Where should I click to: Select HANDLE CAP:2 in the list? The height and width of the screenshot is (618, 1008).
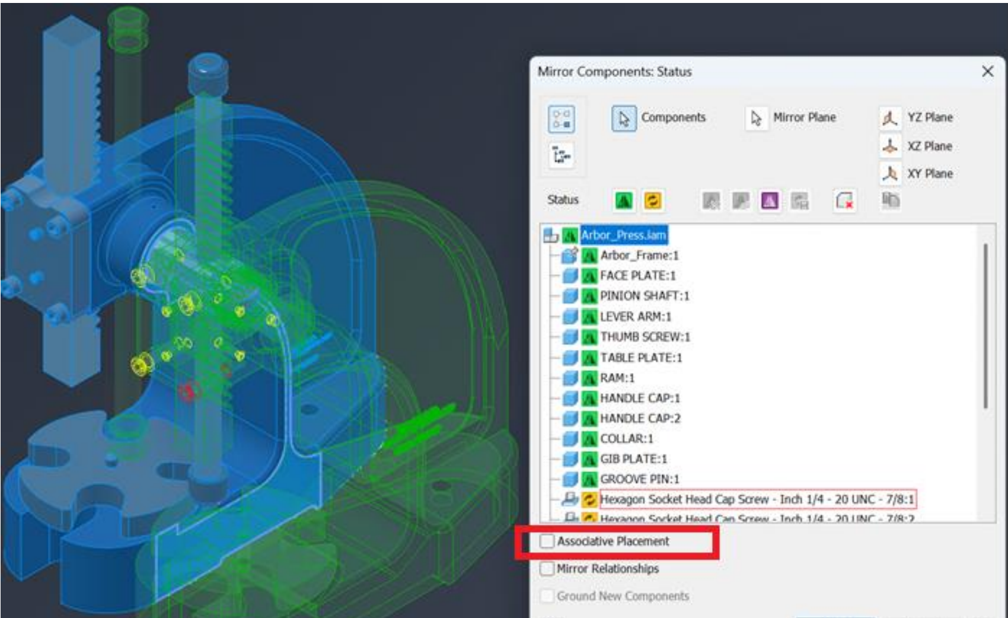pos(640,418)
